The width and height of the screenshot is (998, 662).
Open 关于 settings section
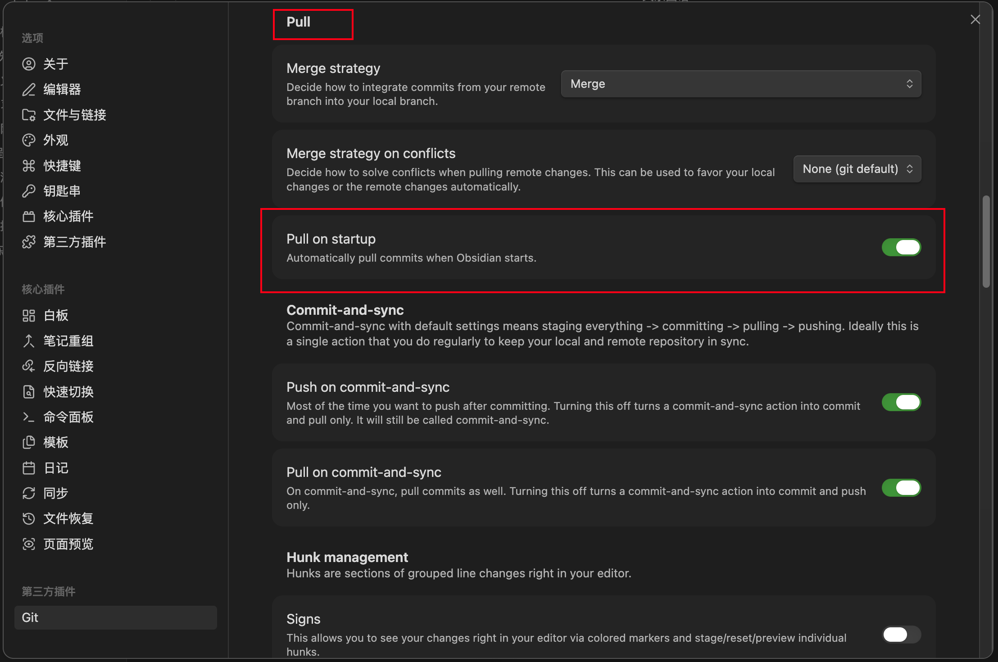click(x=116, y=64)
